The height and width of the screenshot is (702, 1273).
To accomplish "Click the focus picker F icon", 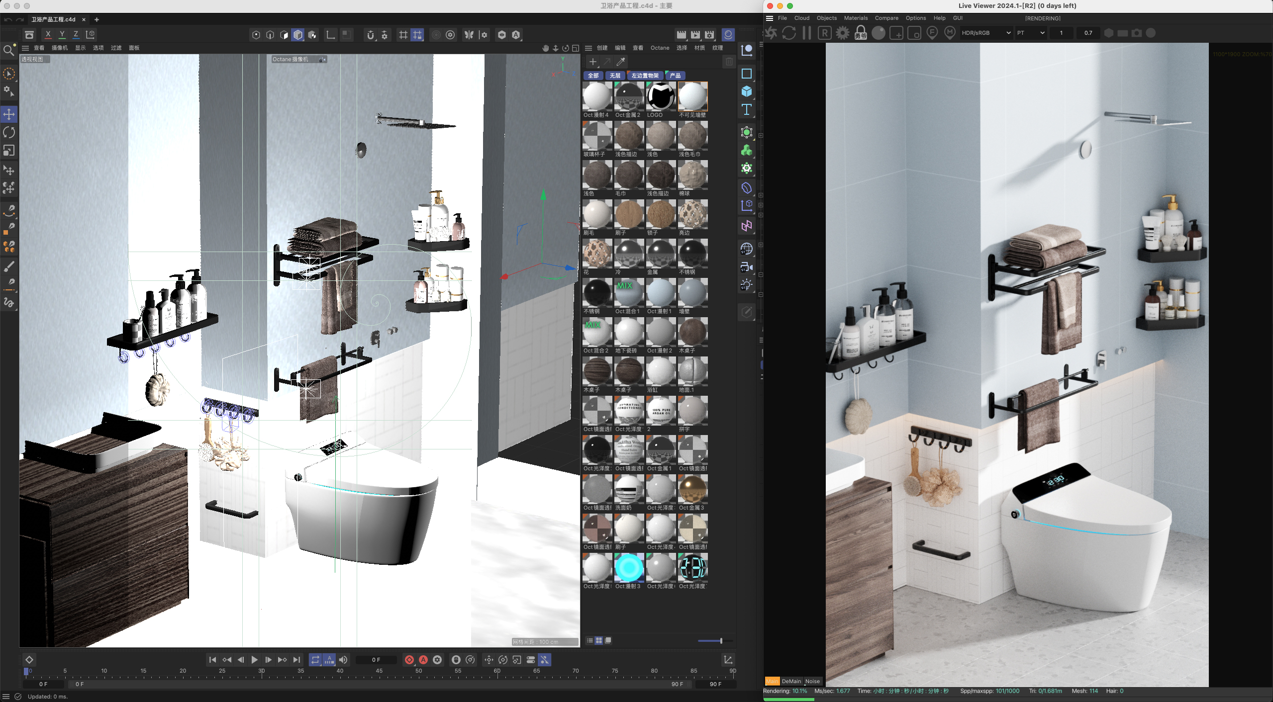I will point(932,33).
